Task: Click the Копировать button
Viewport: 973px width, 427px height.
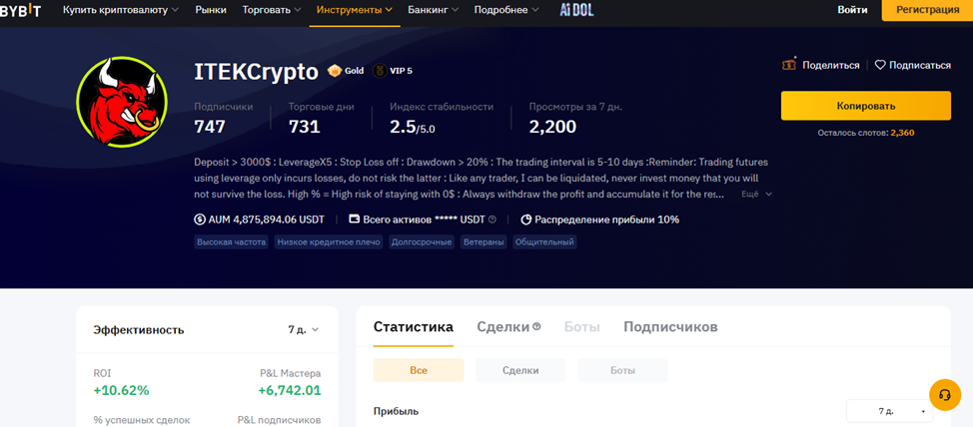Action: [866, 106]
